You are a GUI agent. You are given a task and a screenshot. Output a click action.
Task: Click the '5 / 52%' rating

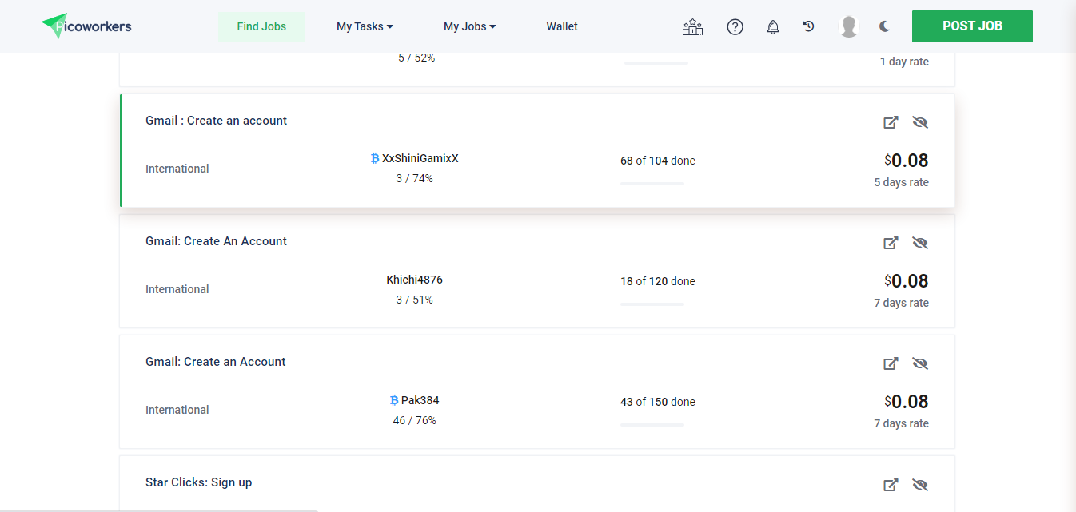[416, 58]
